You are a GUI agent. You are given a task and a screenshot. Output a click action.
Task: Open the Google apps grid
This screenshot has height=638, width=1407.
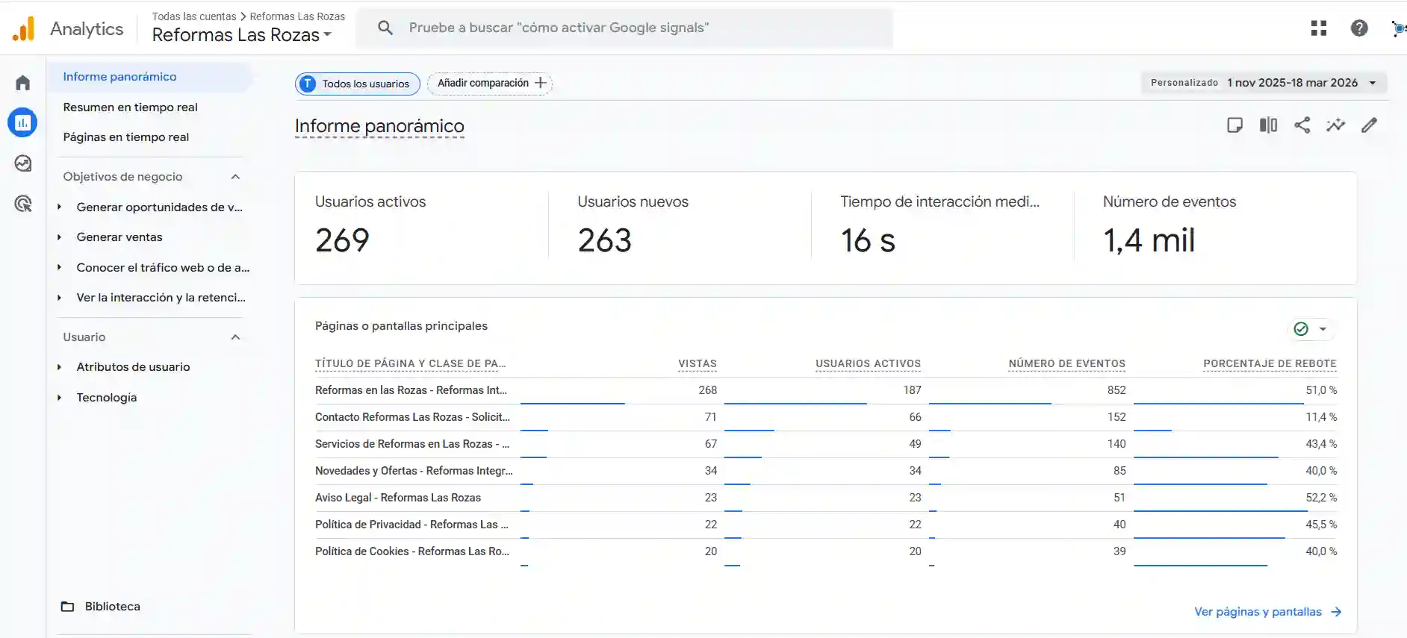coord(1319,28)
